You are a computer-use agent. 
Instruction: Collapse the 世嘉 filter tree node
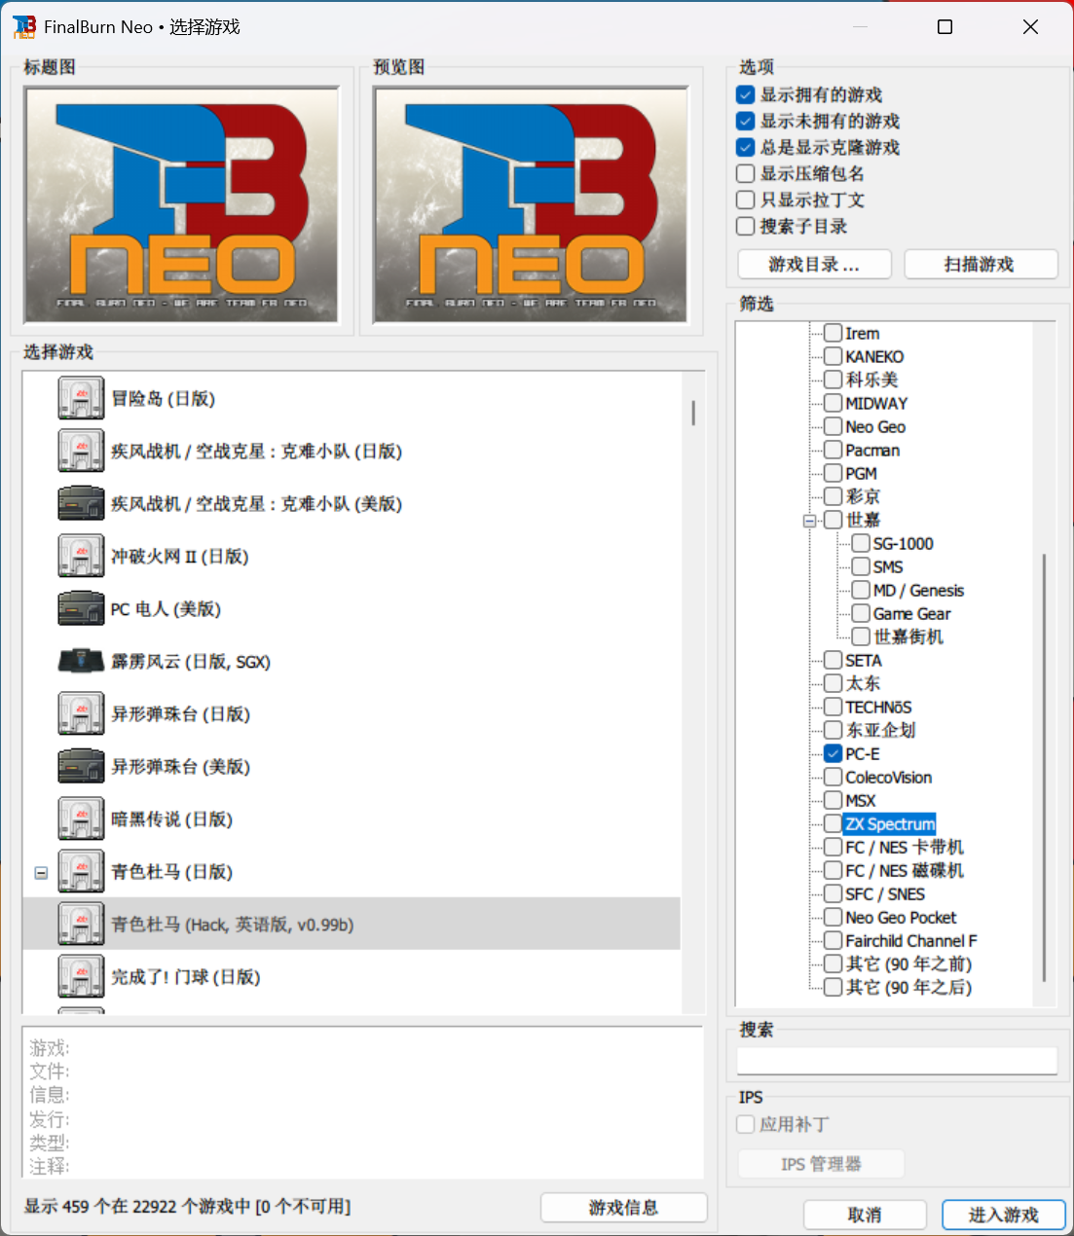(809, 521)
